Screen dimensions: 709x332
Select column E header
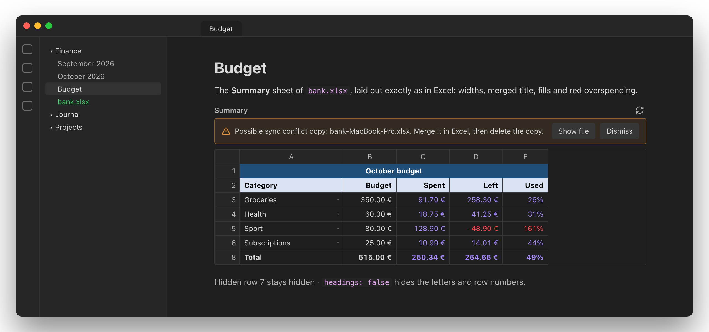[x=525, y=157]
